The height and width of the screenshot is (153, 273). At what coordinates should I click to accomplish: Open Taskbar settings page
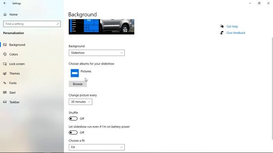pos(14,102)
